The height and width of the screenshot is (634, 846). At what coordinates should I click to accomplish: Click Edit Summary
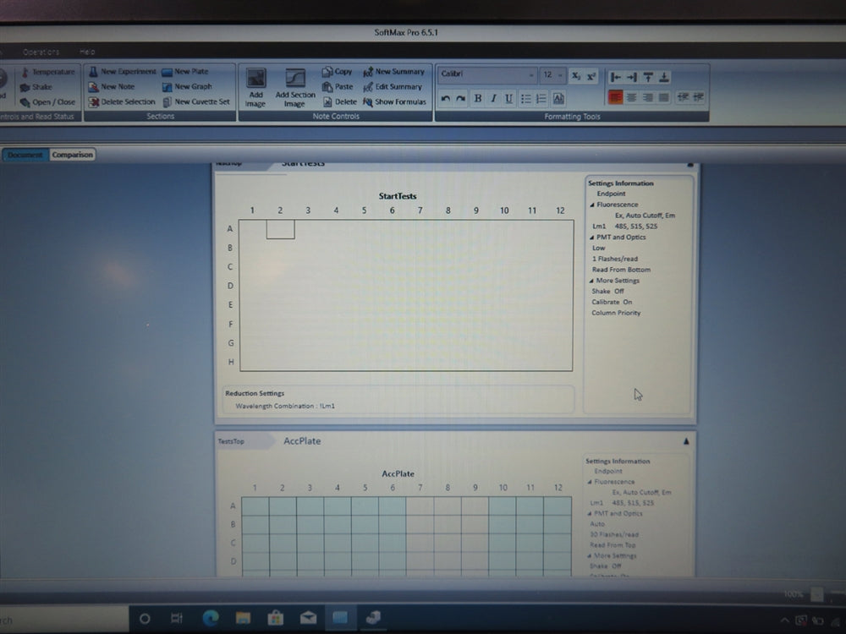[x=393, y=86]
